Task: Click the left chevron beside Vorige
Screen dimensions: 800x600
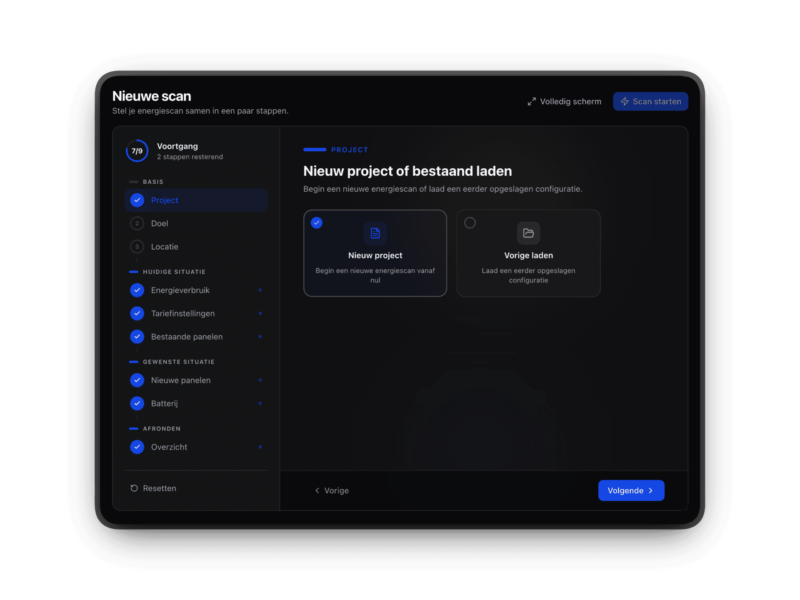Action: pyautogui.click(x=317, y=491)
